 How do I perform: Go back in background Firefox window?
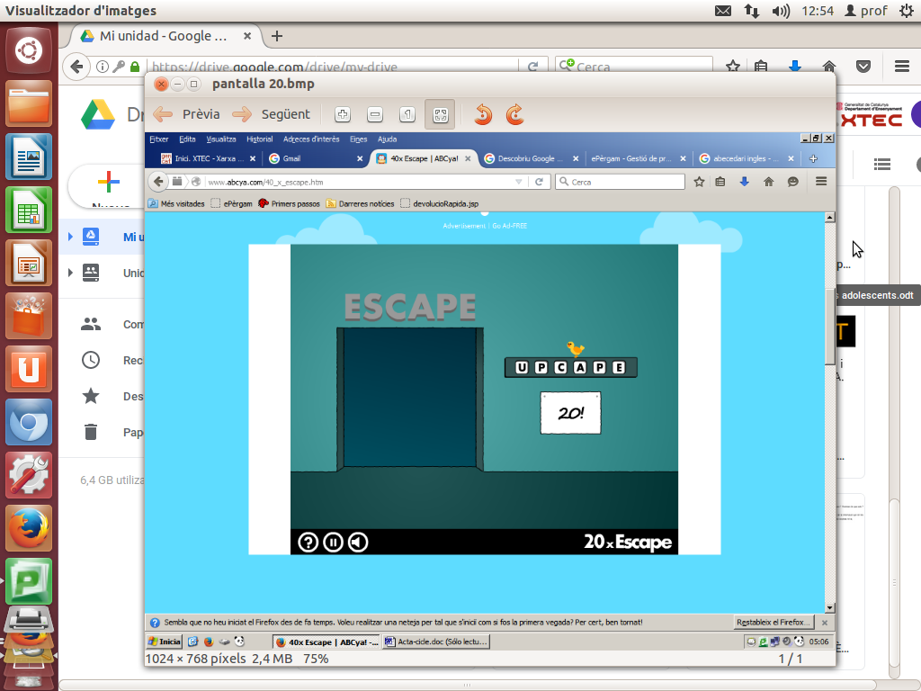click(x=76, y=67)
